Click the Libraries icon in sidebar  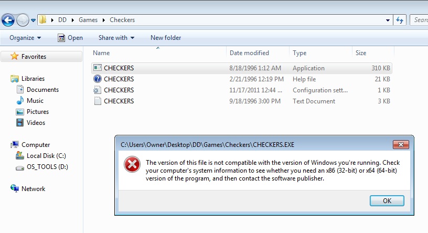coord(15,79)
